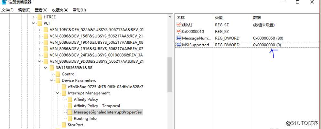Click the DWORD icon of MessageNum... value

click(x=179, y=38)
